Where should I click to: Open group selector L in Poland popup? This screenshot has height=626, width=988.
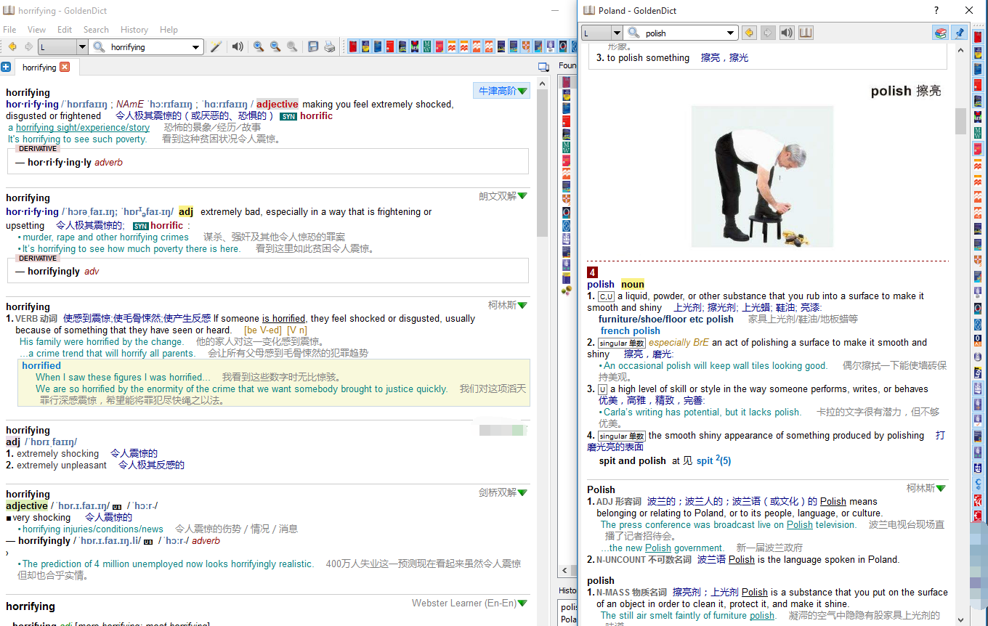[x=602, y=33]
